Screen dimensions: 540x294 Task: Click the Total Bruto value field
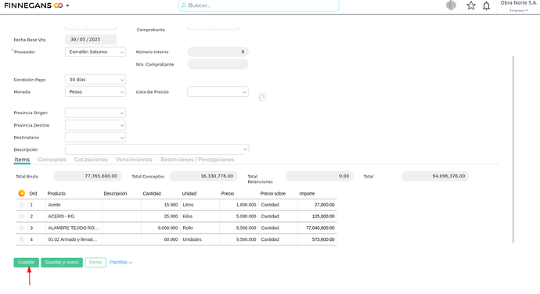pyautogui.click(x=88, y=176)
